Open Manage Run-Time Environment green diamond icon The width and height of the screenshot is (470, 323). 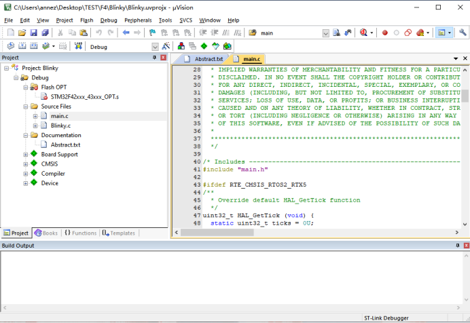click(204, 46)
